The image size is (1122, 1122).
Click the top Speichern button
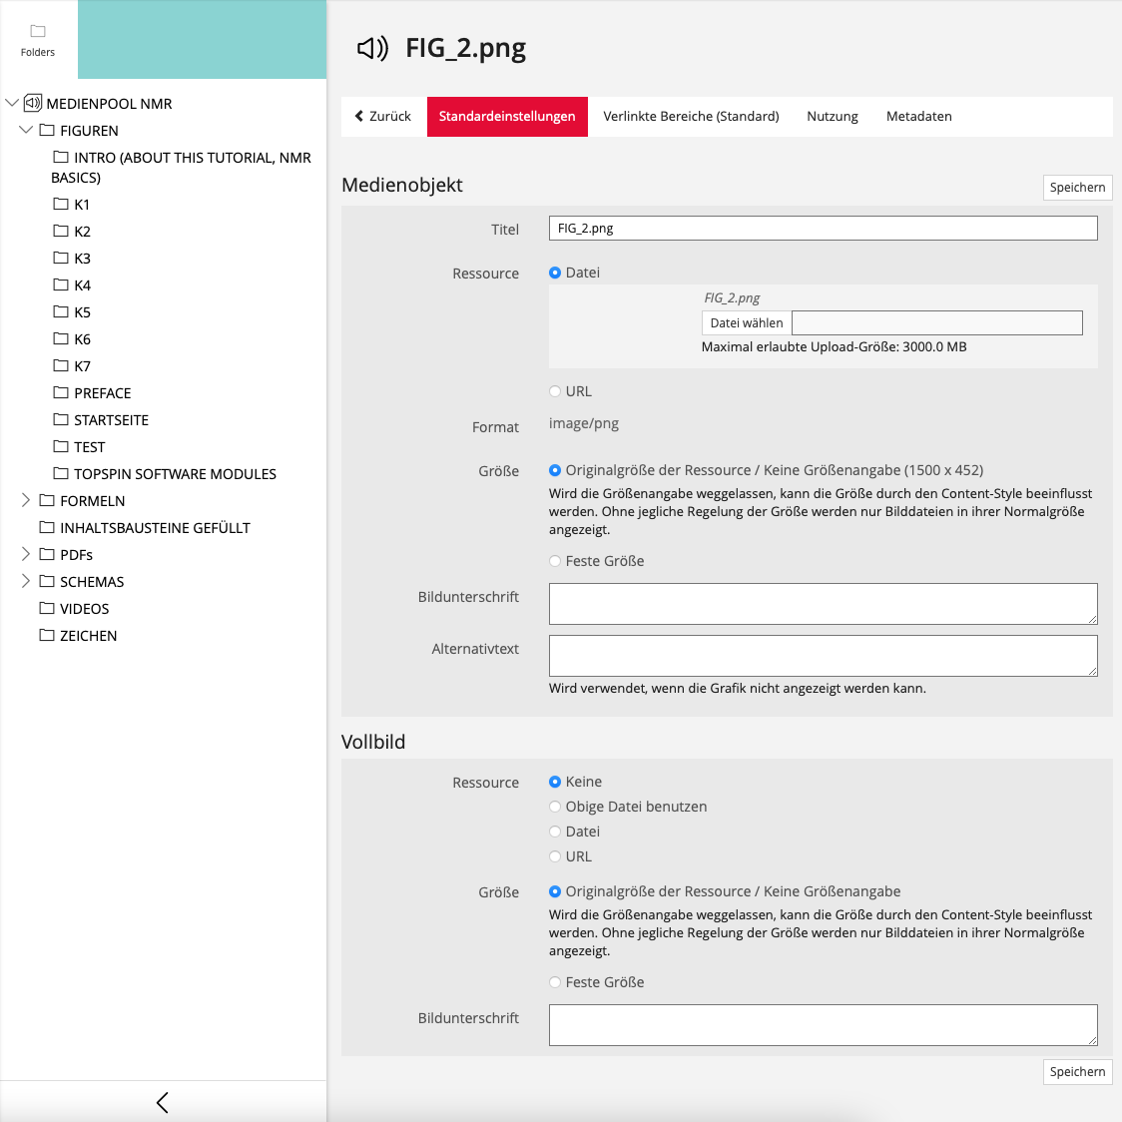pyautogui.click(x=1077, y=188)
